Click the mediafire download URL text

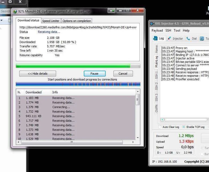78,27
